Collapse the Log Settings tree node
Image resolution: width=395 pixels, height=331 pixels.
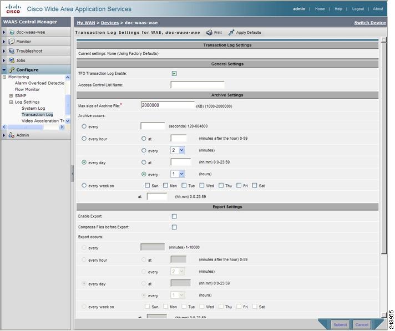pos(11,102)
